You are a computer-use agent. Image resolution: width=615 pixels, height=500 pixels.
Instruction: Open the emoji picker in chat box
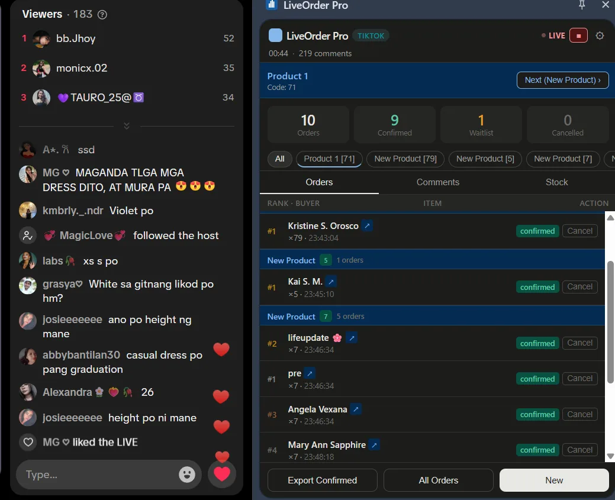pyautogui.click(x=186, y=475)
